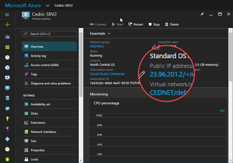Image resolution: width=233 pixels, height=163 pixels.
Task: Open the Extensions settings
Action: pyautogui.click(x=49, y=122)
